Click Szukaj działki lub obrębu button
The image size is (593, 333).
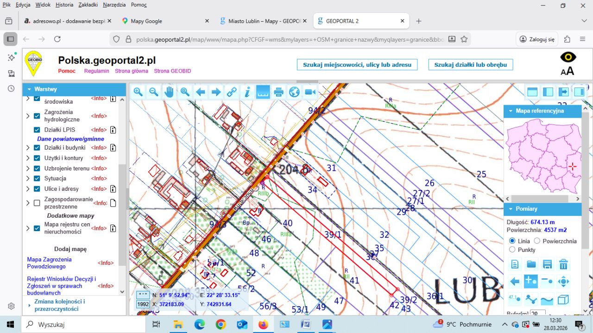coord(470,65)
